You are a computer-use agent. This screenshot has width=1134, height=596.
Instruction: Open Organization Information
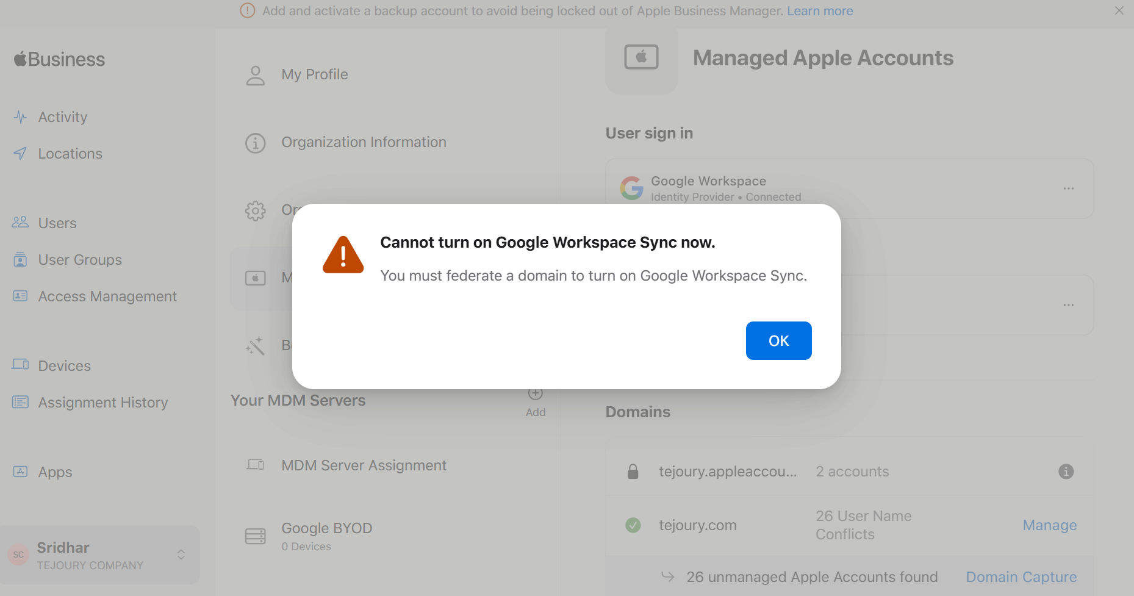click(x=364, y=142)
